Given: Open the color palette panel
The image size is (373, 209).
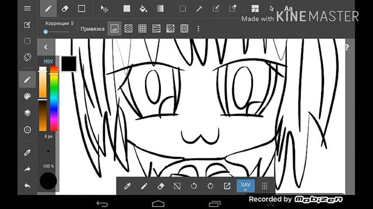Looking at the screenshot, I should [27, 96].
